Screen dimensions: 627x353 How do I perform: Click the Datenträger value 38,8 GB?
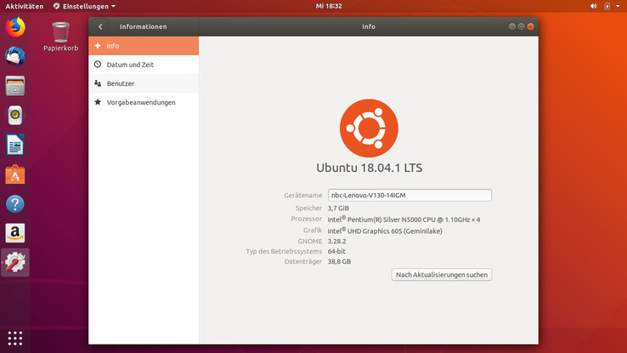[x=339, y=261]
